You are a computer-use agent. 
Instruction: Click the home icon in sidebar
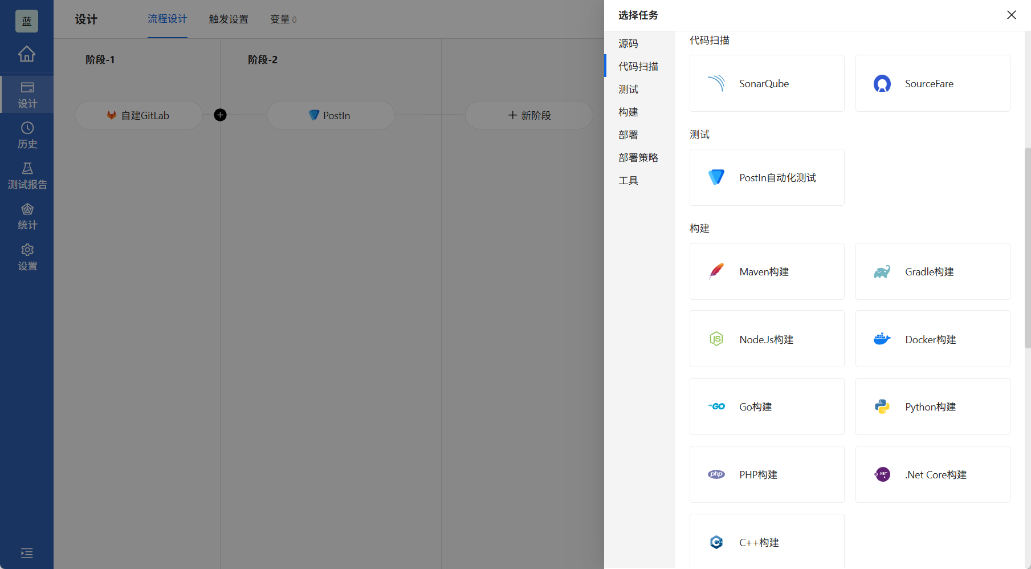click(x=27, y=54)
